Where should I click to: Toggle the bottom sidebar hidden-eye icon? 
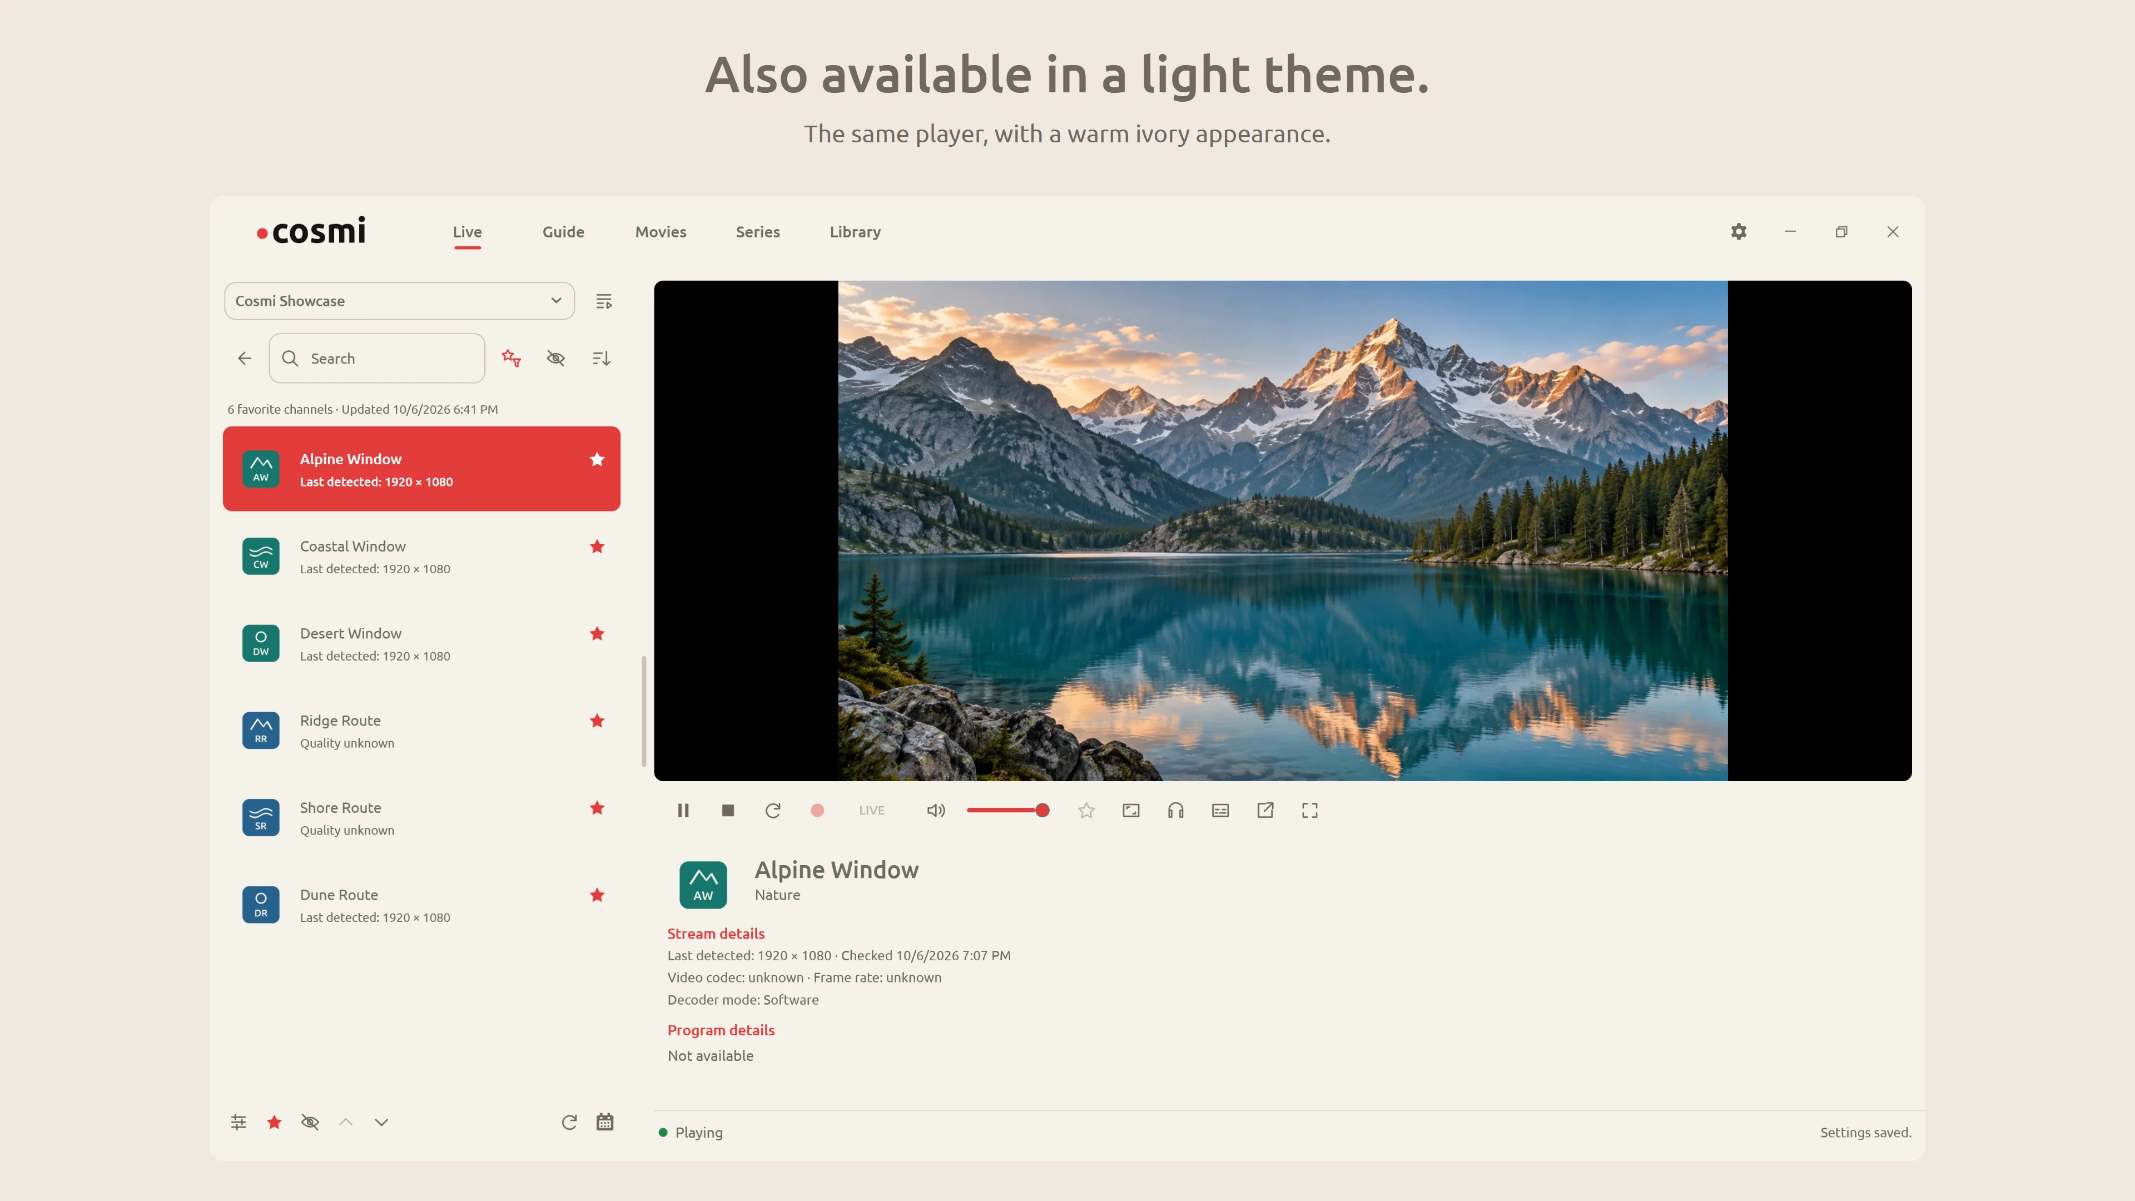[x=310, y=1121]
